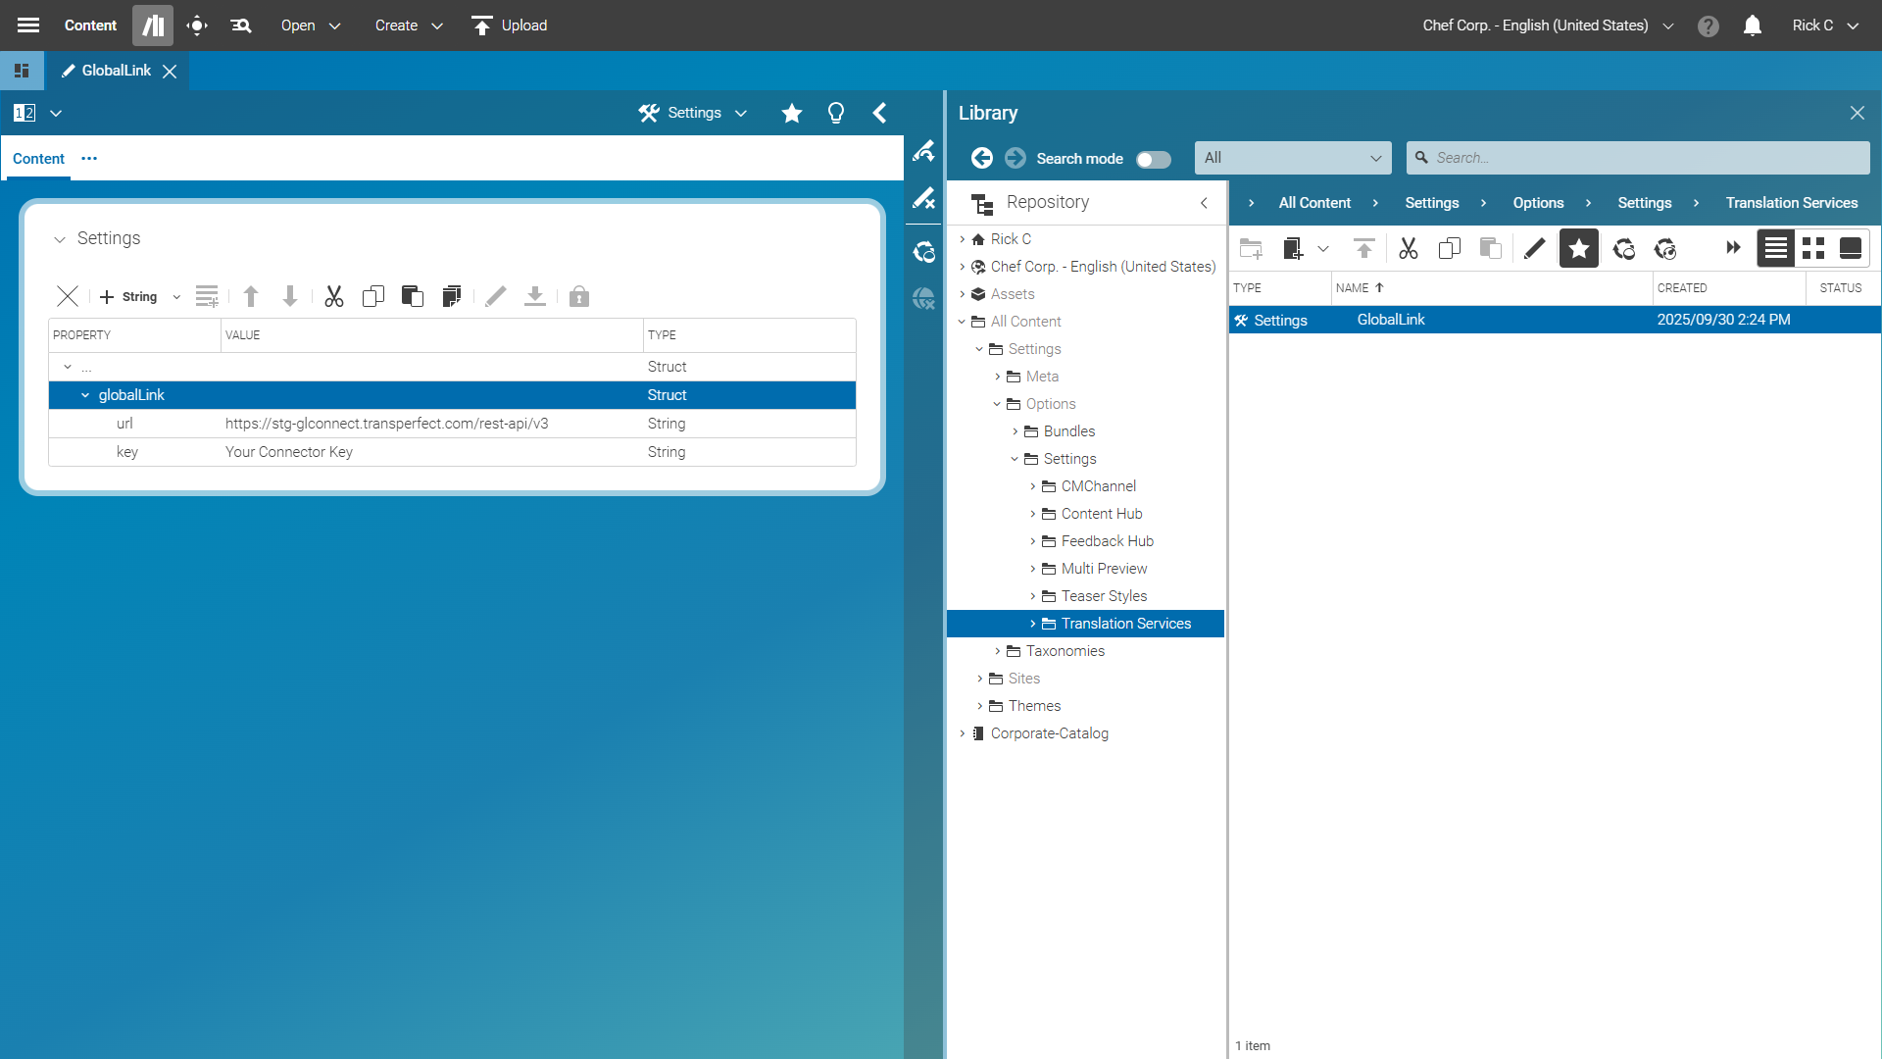Expand the Taxonomies folder in tree
Image resolution: width=1882 pixels, height=1059 pixels.
(998, 651)
